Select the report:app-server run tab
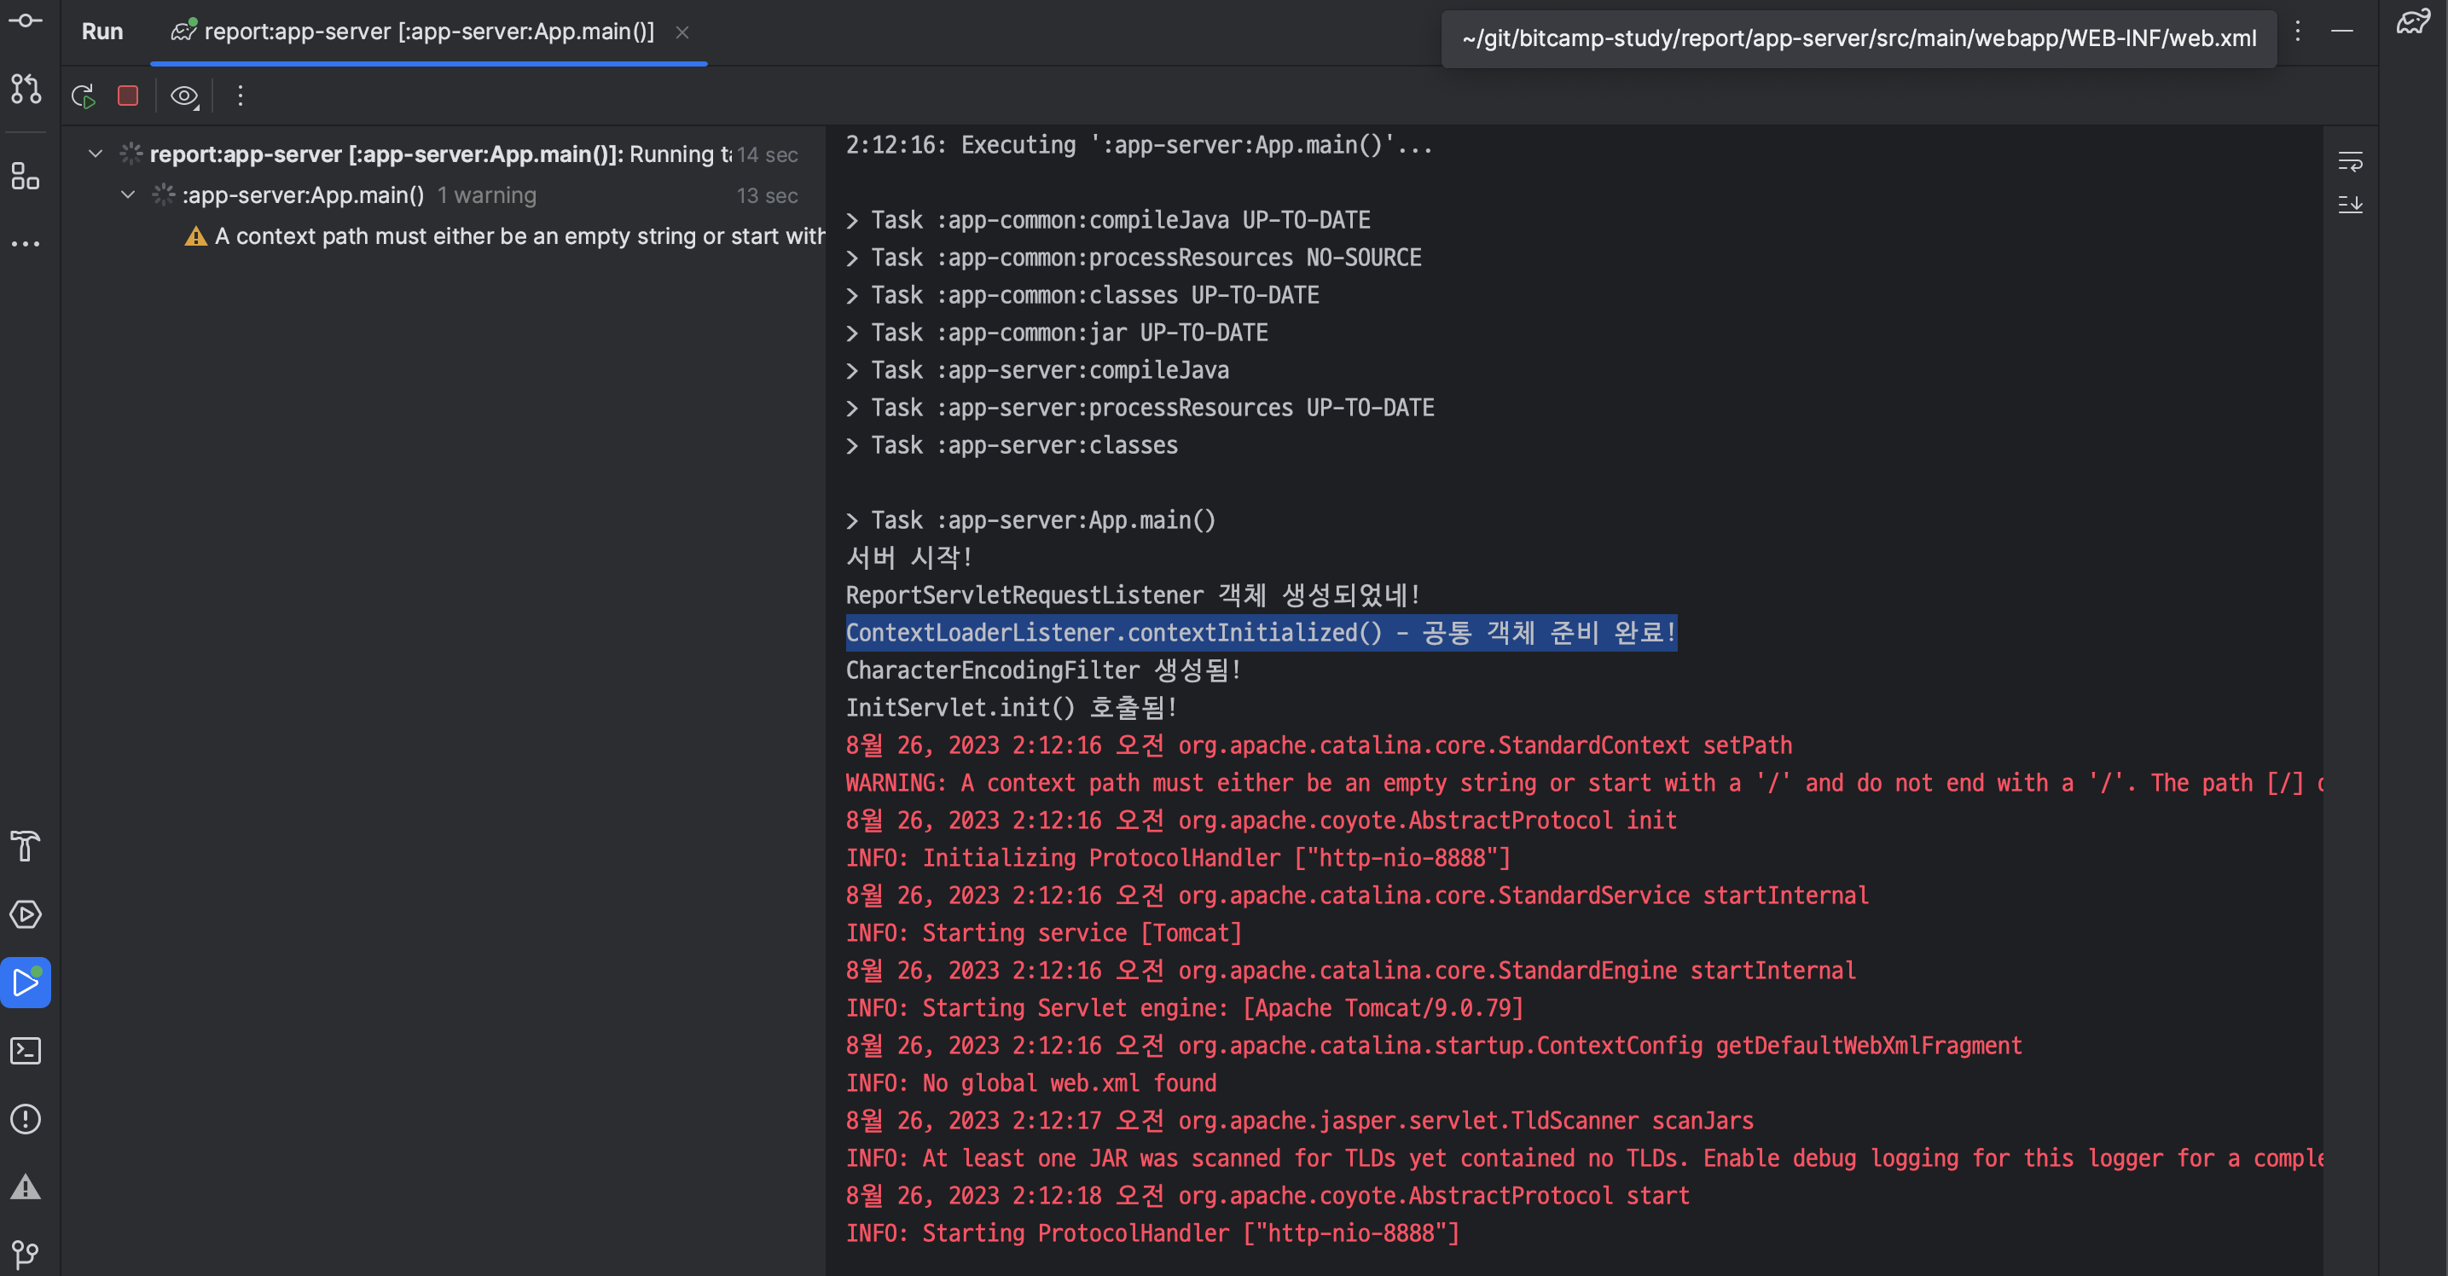 point(427,32)
